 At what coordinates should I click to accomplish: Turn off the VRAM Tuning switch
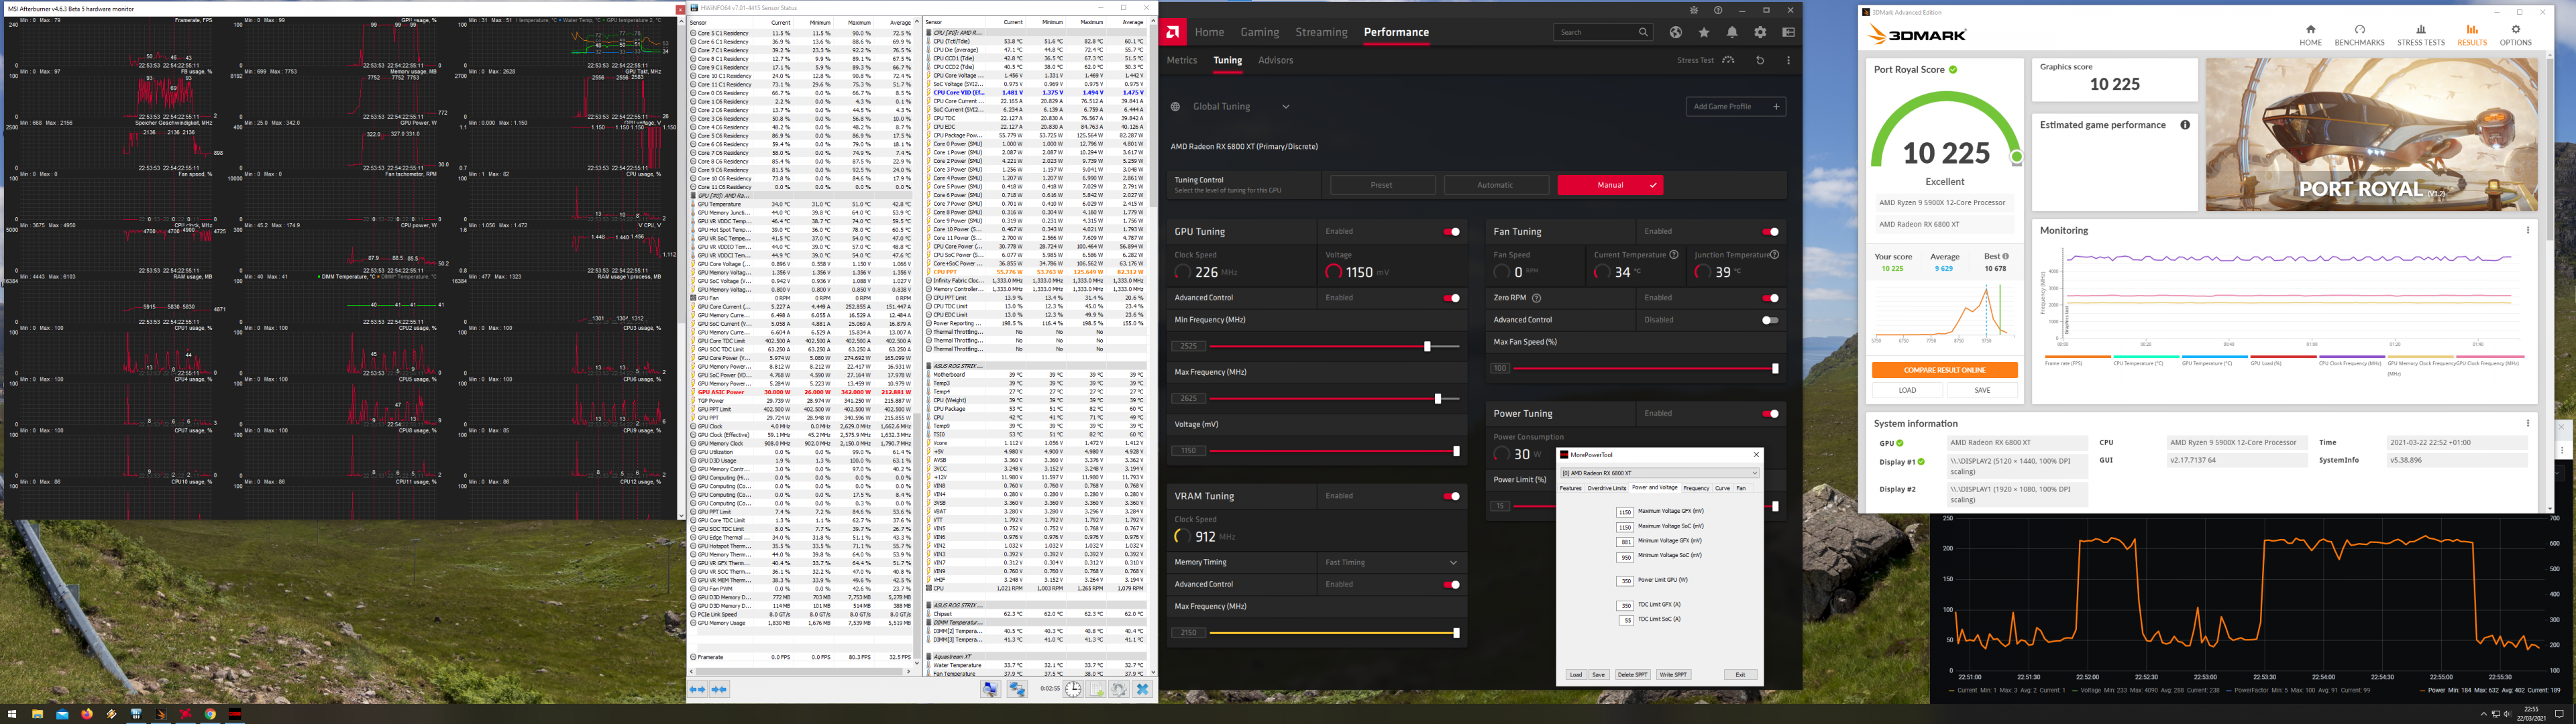[1451, 496]
